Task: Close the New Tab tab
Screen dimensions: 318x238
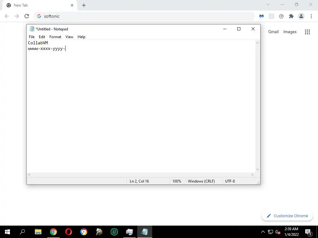Action: click(72, 5)
